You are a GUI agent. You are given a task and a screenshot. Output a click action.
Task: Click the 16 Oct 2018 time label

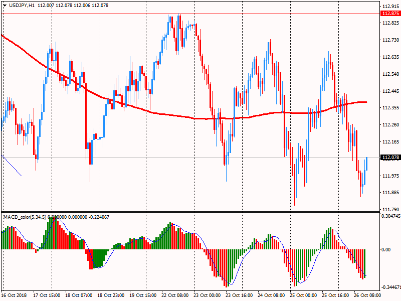click(x=14, y=295)
